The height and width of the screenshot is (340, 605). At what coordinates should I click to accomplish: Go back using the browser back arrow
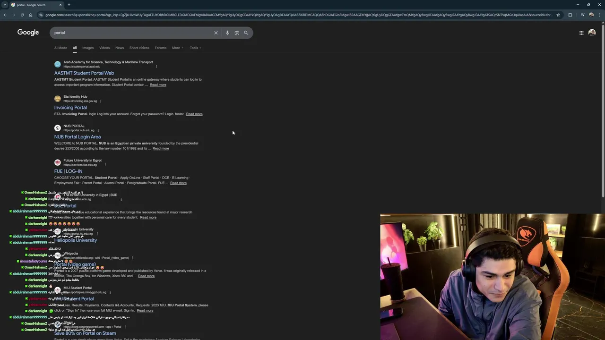pyautogui.click(x=5, y=15)
